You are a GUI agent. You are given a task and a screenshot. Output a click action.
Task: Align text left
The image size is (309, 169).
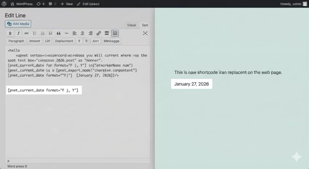click(74, 34)
